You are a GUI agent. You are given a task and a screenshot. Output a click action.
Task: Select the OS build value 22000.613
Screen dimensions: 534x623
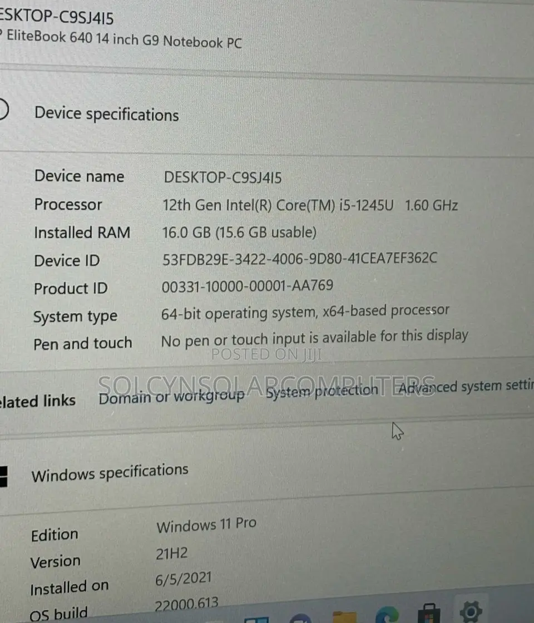(x=186, y=605)
